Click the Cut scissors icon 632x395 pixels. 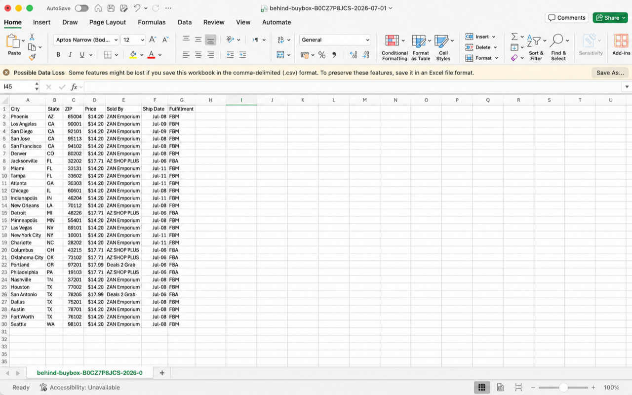tap(32, 37)
